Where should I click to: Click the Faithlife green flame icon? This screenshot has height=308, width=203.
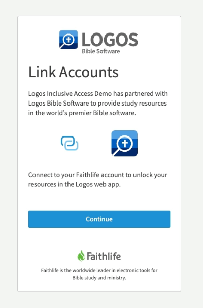point(81,256)
